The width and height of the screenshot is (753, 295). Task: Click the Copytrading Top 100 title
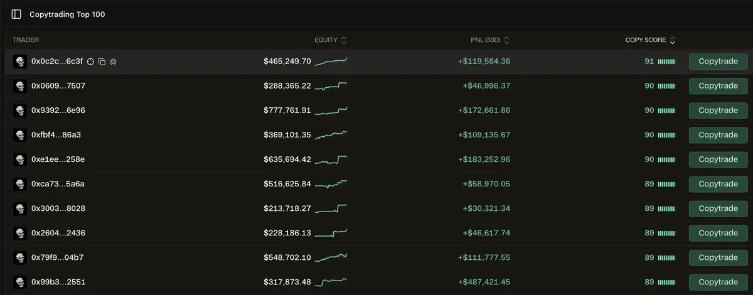click(67, 14)
